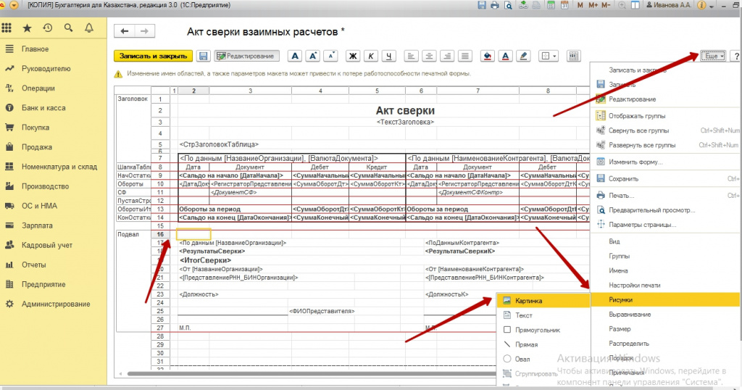The height and width of the screenshot is (390, 742).
Task: Open the dropdown arrow beside info icon
Action: (712, 6)
